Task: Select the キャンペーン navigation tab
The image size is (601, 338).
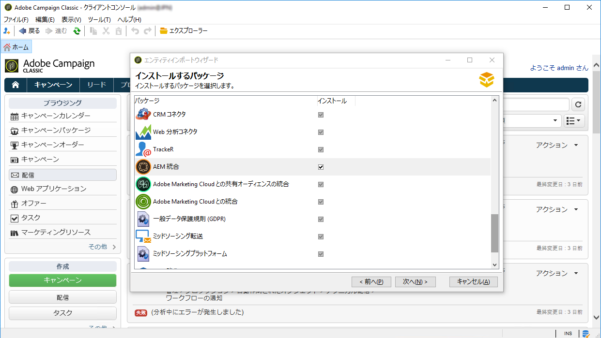Action: coord(53,85)
